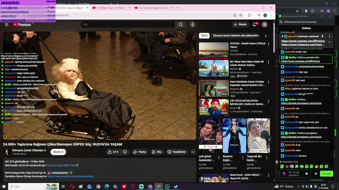Open options for Musti Kusti stand up video
339x190 pixels.
[x=269, y=176]
